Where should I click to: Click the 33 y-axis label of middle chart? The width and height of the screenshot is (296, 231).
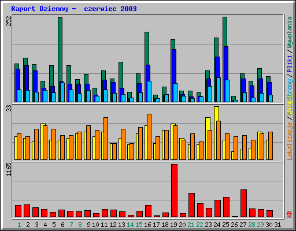tap(9, 109)
